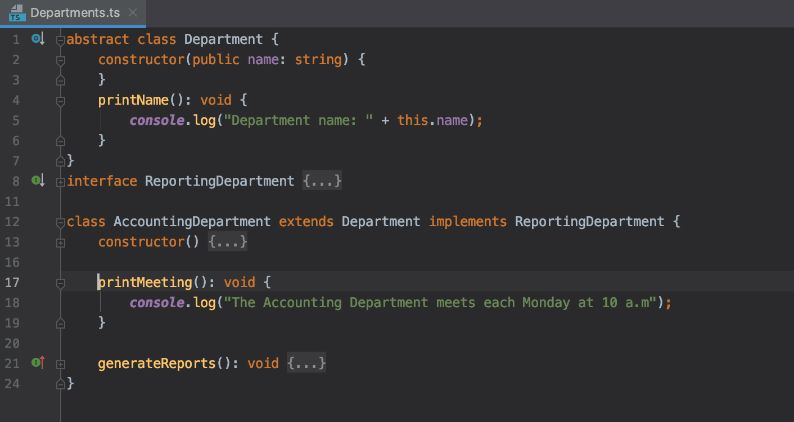The image size is (794, 422).
Task: Expand the folded AccountingDepartment constructor on line 13
Action: point(61,243)
